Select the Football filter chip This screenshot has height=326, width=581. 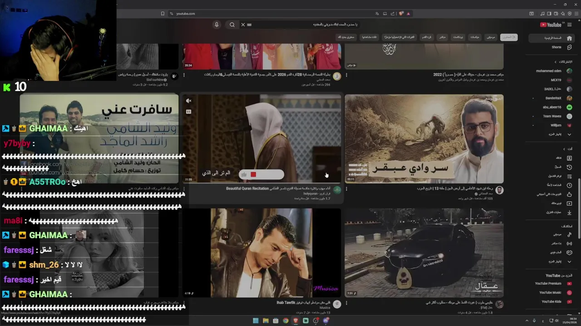coord(427,37)
